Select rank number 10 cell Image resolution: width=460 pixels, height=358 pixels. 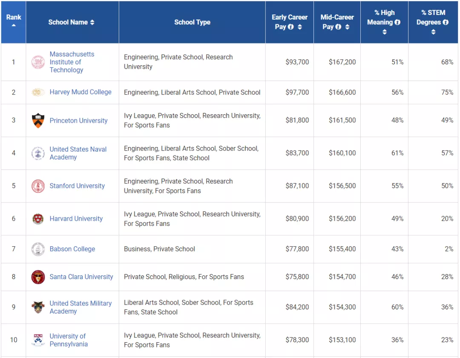[x=14, y=340]
